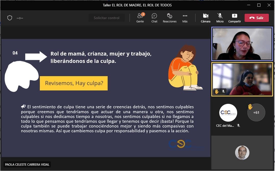Click the Revisemos, Hay culpa? yellow box
This screenshot has width=275, height=171.
tap(74, 83)
